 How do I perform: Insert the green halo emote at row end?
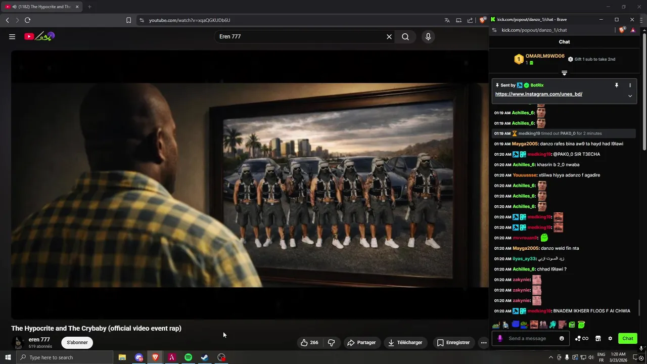click(581, 325)
